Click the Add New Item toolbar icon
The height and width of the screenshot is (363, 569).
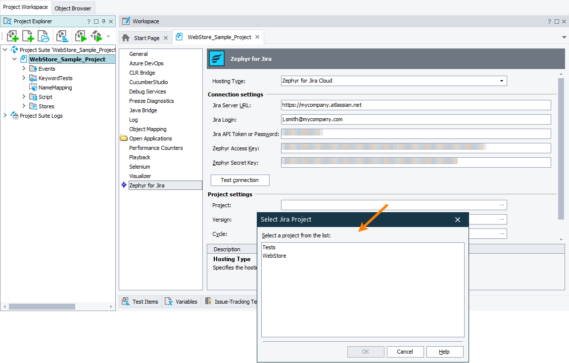click(28, 36)
